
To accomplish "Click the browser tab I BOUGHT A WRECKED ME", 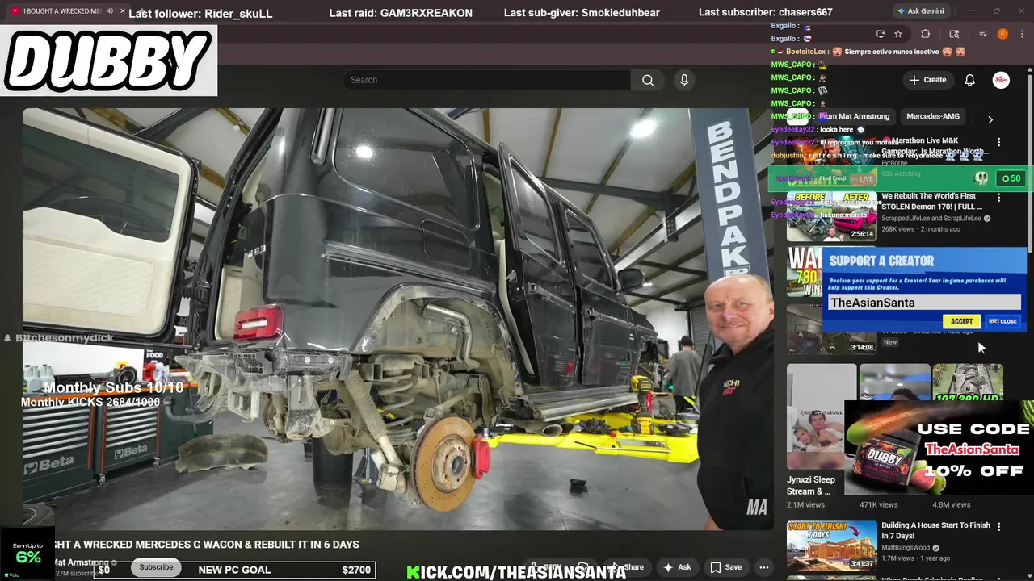I will [61, 11].
